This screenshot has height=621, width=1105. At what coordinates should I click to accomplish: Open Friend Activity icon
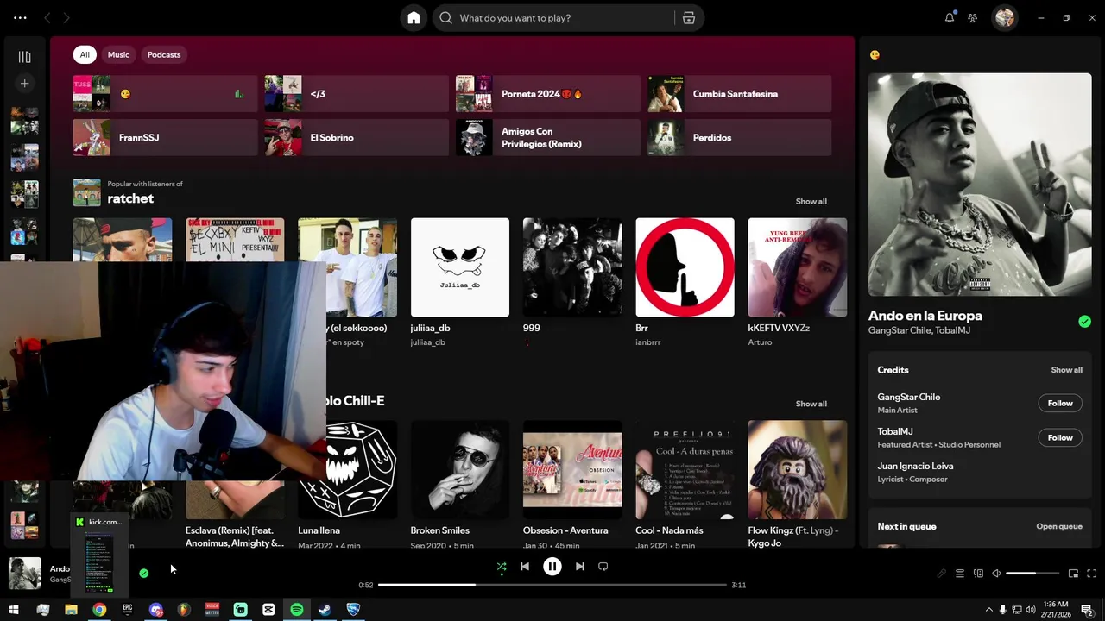tap(973, 18)
